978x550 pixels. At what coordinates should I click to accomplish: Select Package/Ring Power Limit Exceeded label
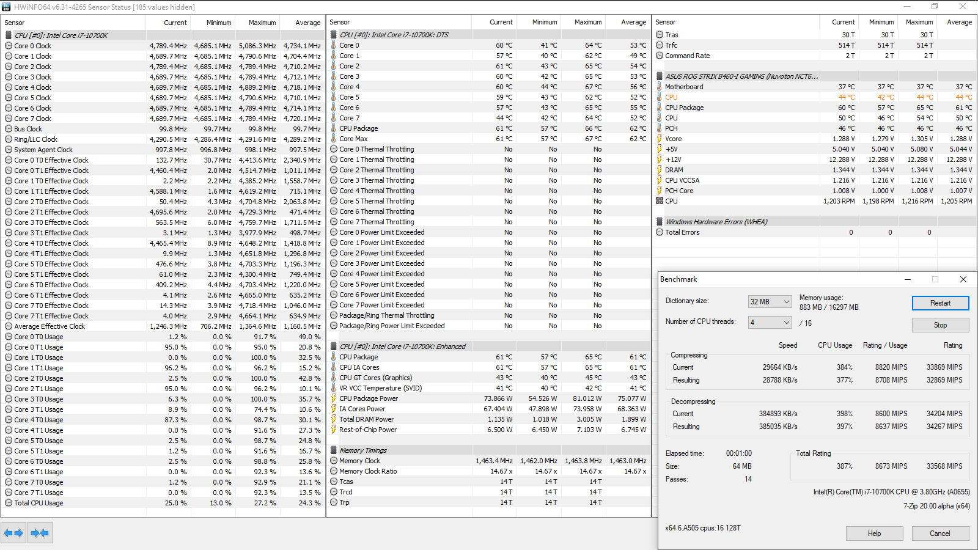tap(392, 326)
